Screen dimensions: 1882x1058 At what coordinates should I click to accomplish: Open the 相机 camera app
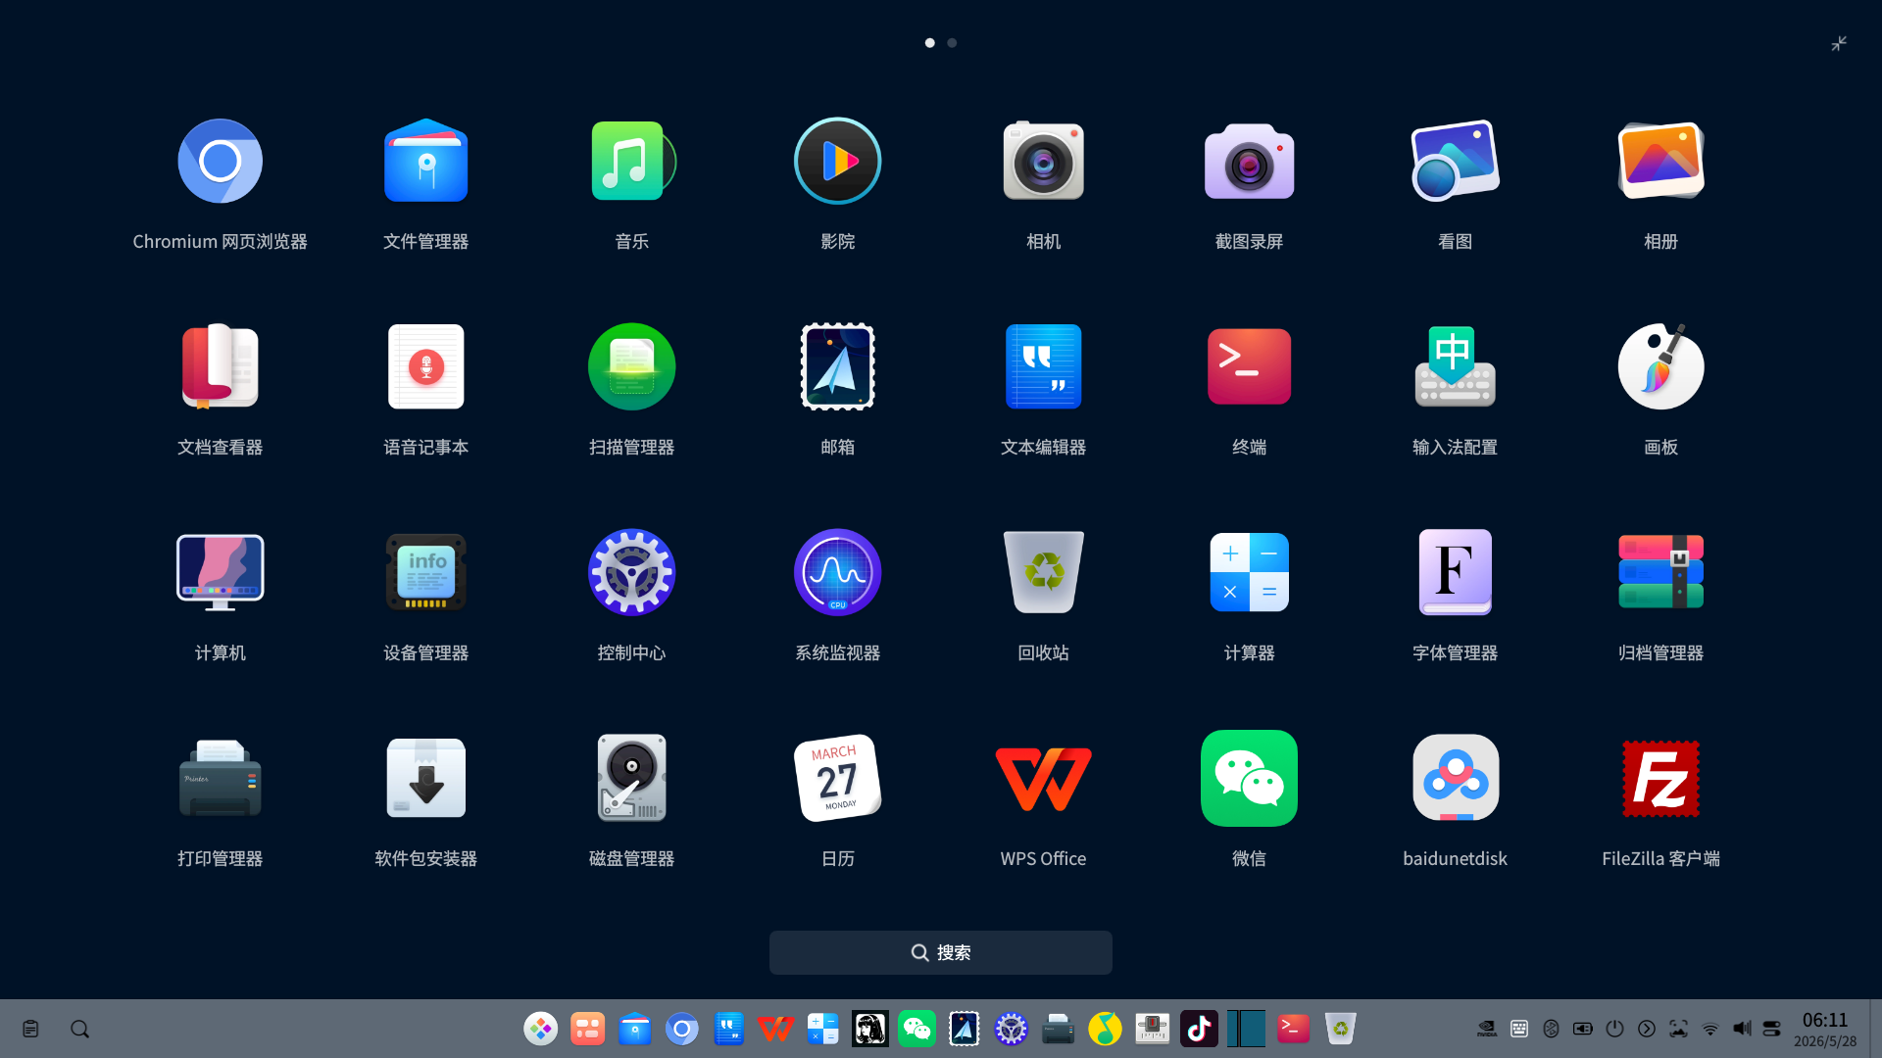(1043, 162)
